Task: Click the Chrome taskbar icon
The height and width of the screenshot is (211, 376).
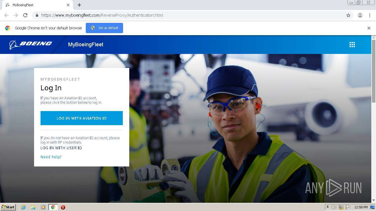Action: point(53,207)
